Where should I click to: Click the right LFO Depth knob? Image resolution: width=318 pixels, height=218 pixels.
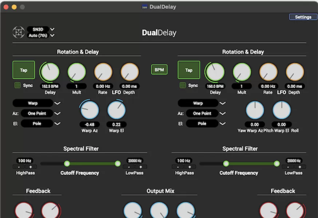[x=295, y=72]
